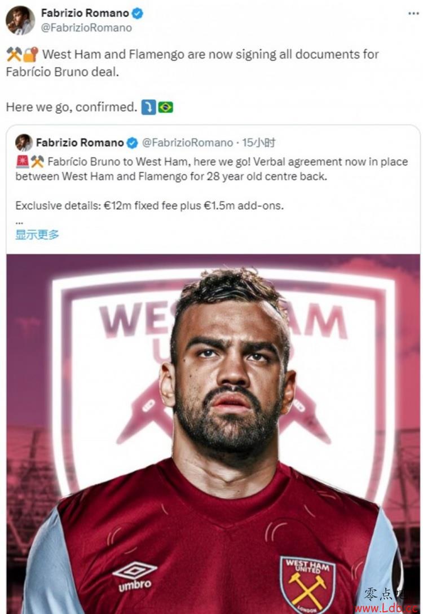Click the hammers emoji starting the main tweet
The height and width of the screenshot is (614, 423).
pyautogui.click(x=14, y=55)
